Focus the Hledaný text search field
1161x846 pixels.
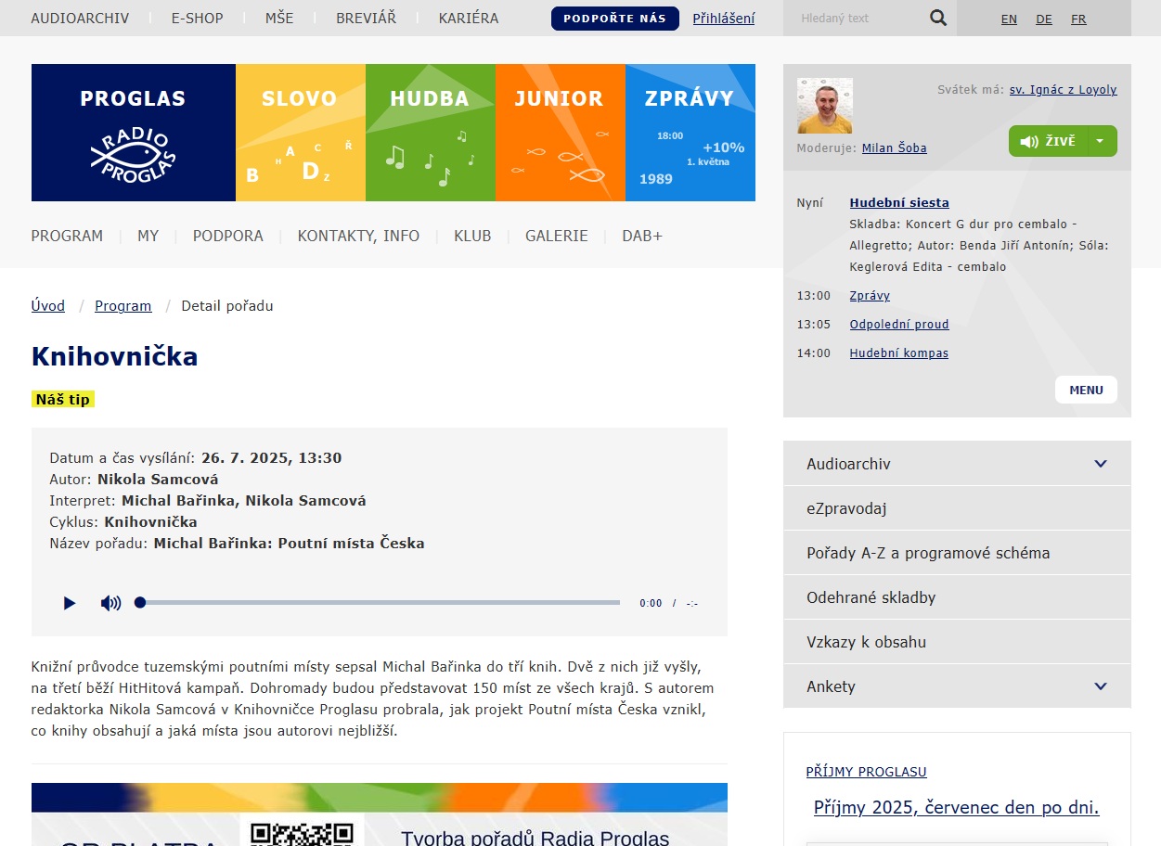[x=854, y=18]
